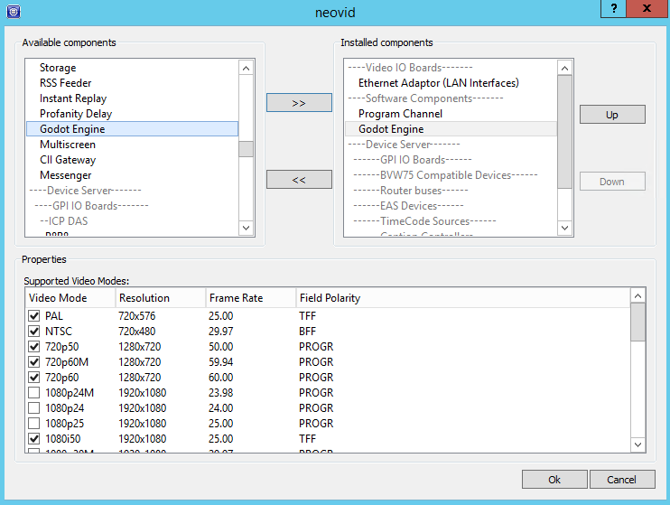
Task: Select Godot Engine in Installed components
Action: (x=451, y=129)
